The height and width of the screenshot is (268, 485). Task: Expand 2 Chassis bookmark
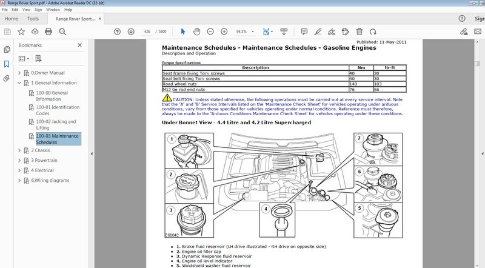point(19,150)
